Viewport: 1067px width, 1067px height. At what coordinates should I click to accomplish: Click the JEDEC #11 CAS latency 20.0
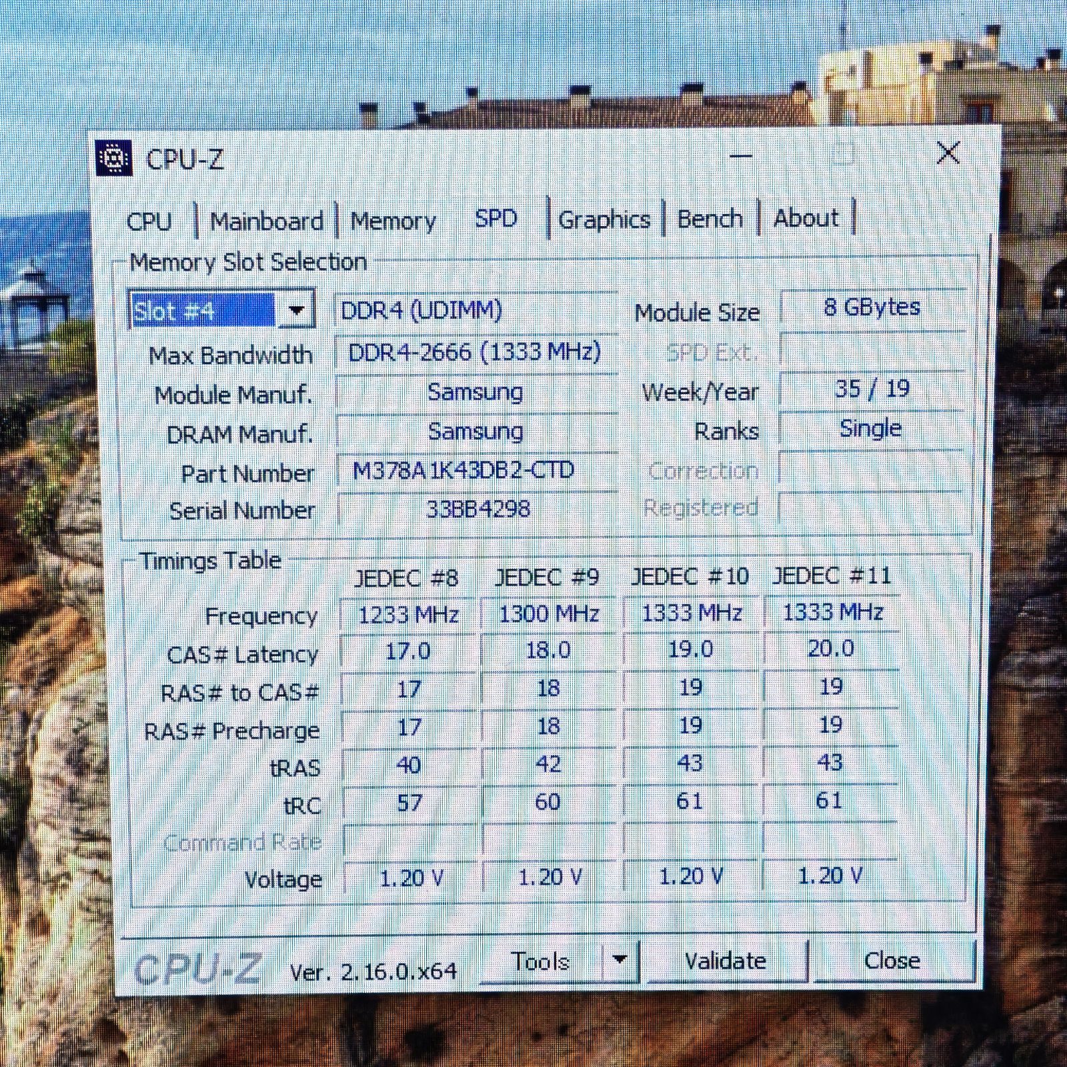831,648
